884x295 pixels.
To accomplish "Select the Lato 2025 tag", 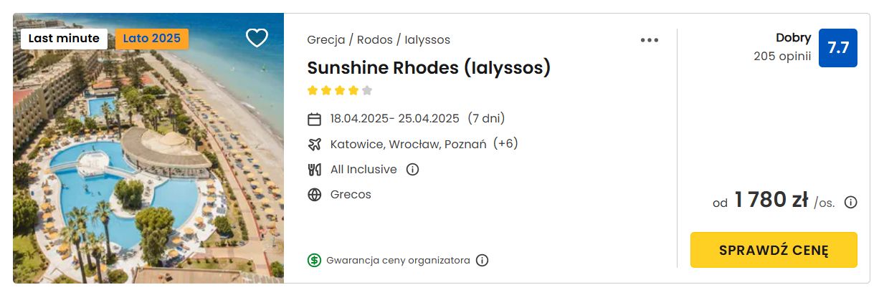I will click(152, 39).
